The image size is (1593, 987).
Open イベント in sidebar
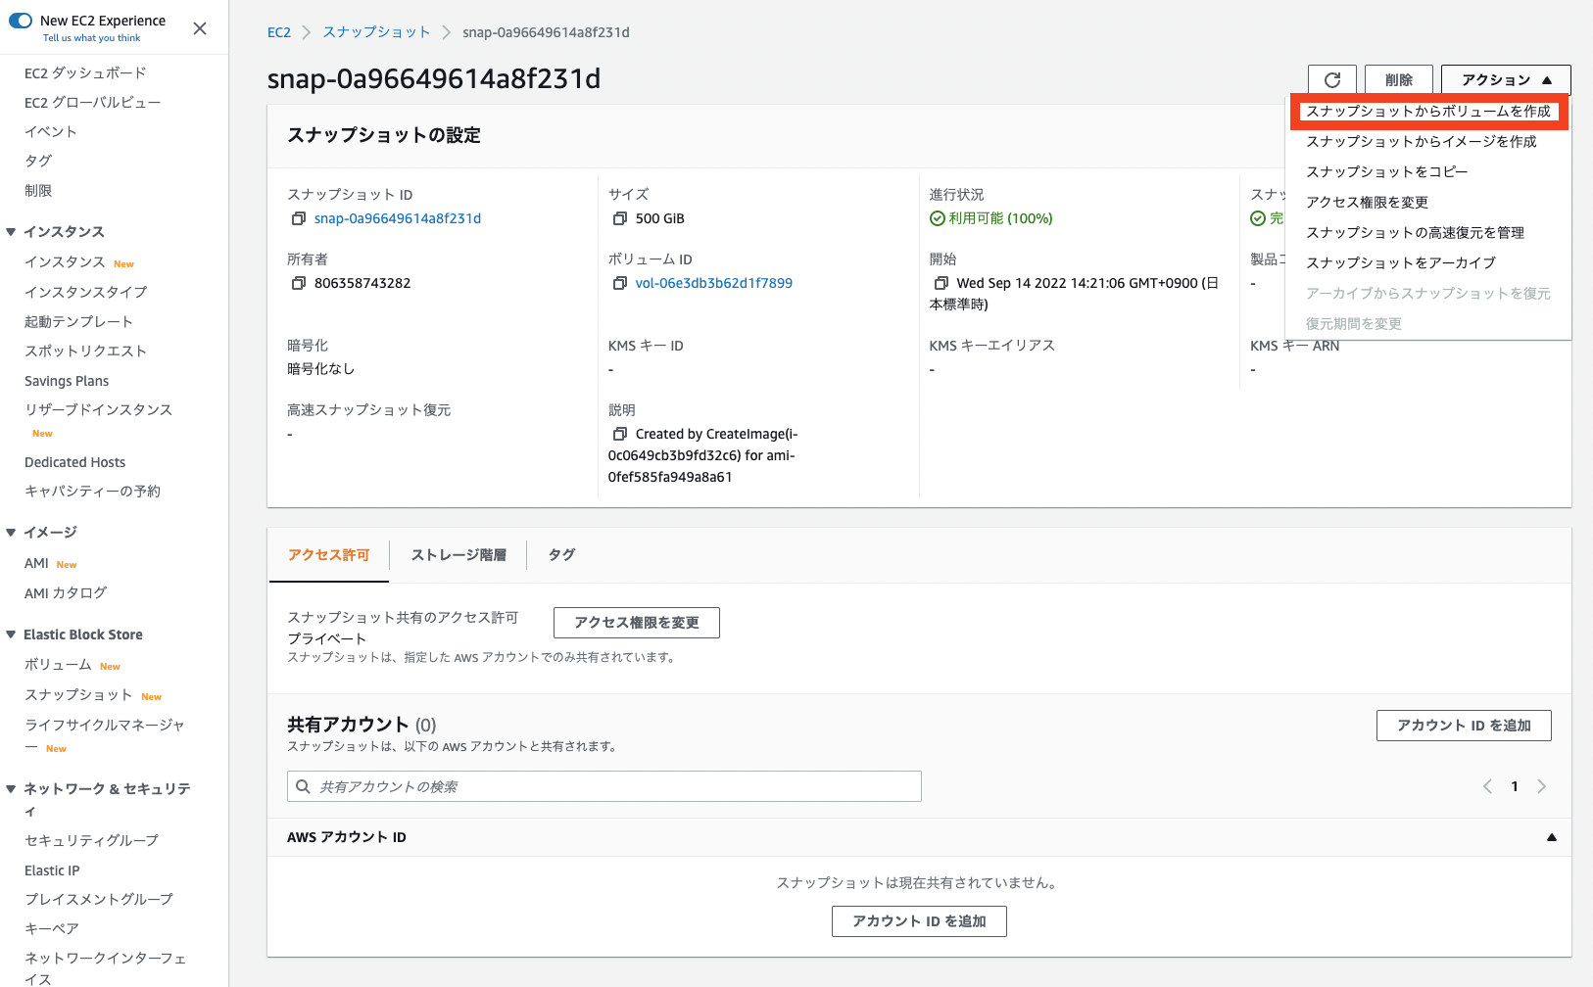click(x=50, y=132)
